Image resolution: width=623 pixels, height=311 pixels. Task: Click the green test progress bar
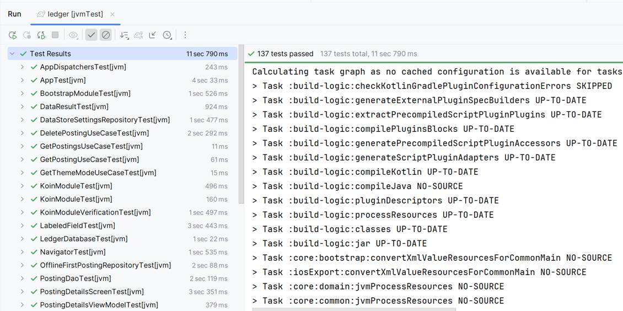[x=434, y=62]
